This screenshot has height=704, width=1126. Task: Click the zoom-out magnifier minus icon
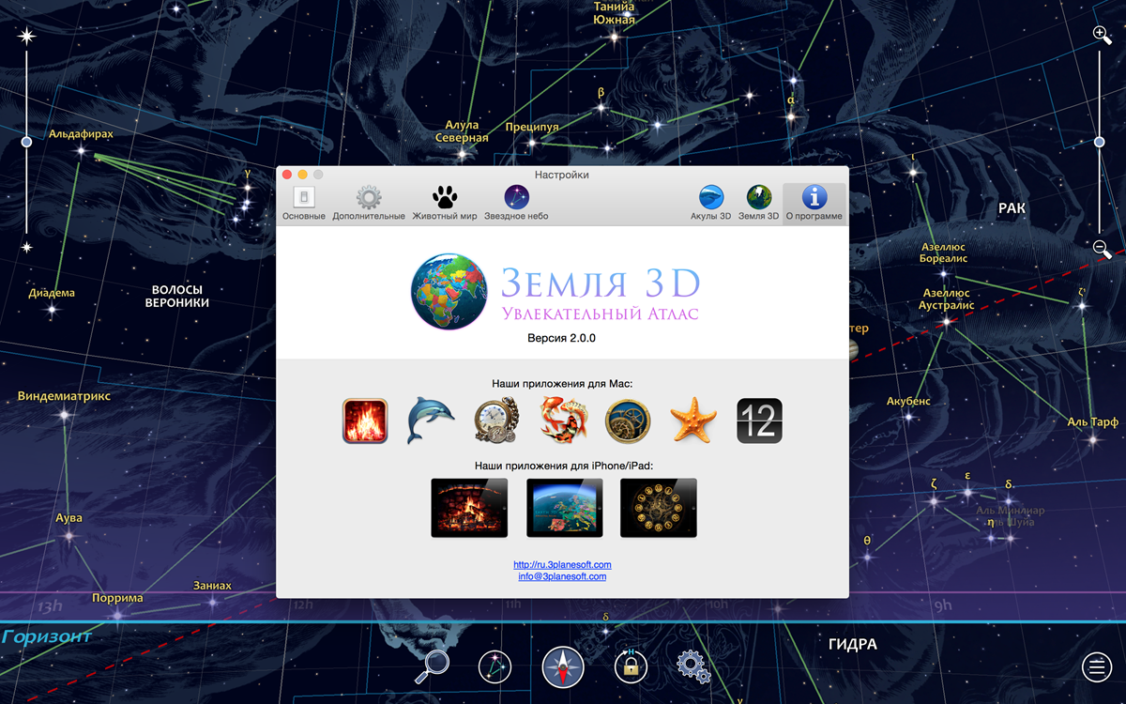coord(1103,250)
